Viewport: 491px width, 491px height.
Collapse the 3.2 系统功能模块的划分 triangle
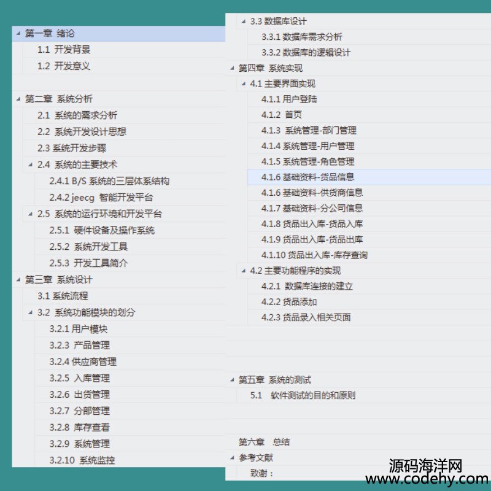30,312
